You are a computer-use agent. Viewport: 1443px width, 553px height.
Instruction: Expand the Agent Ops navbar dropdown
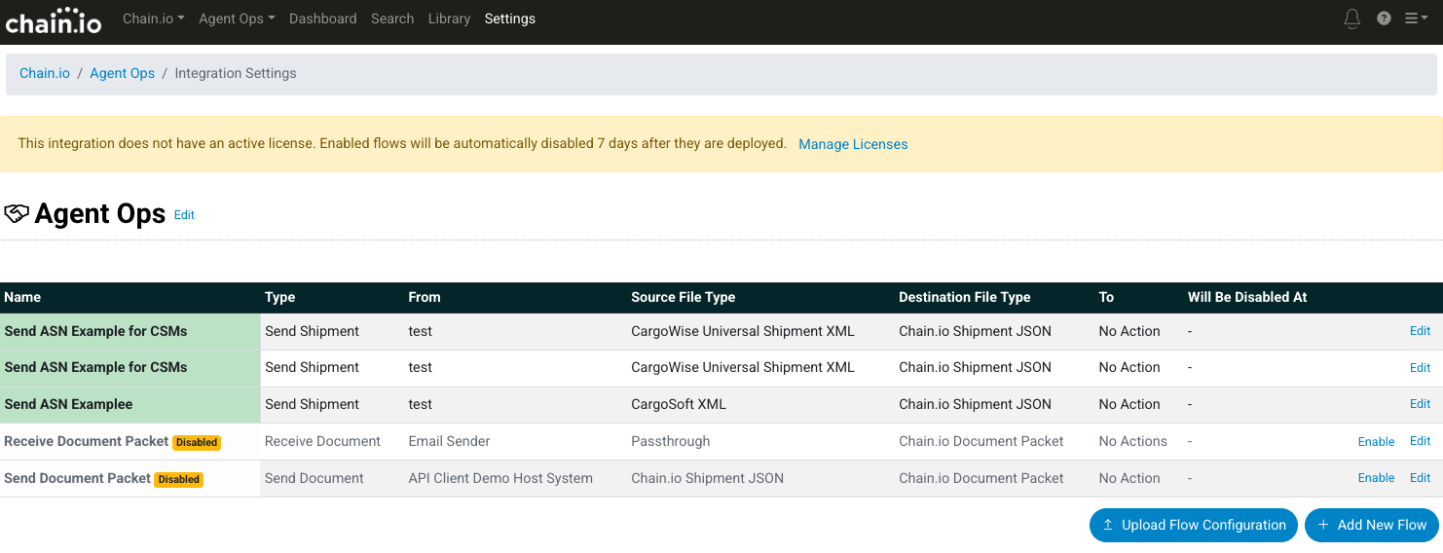[237, 18]
